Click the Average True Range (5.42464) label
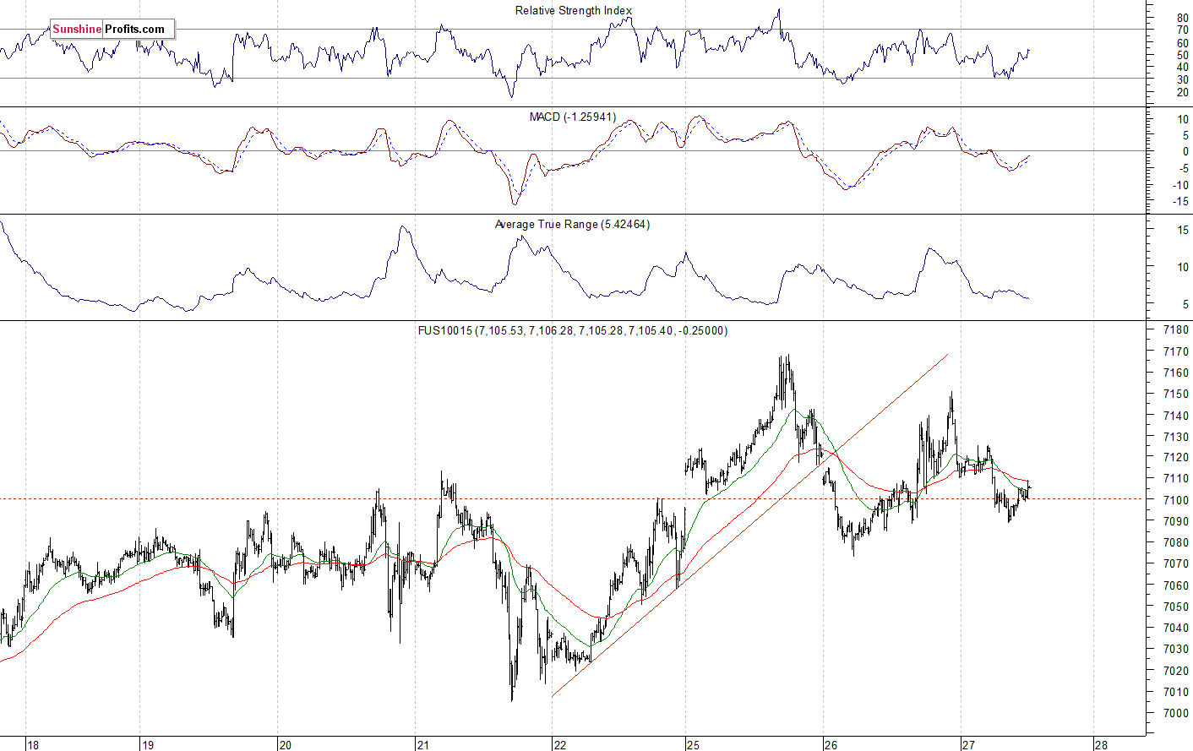This screenshot has height=751, width=1193. (572, 224)
